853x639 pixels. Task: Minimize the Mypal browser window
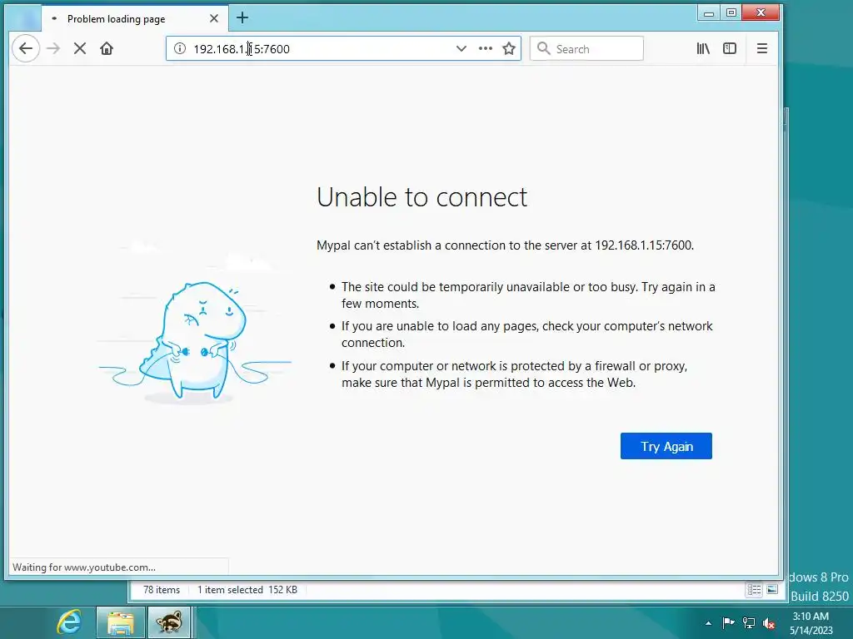click(708, 13)
